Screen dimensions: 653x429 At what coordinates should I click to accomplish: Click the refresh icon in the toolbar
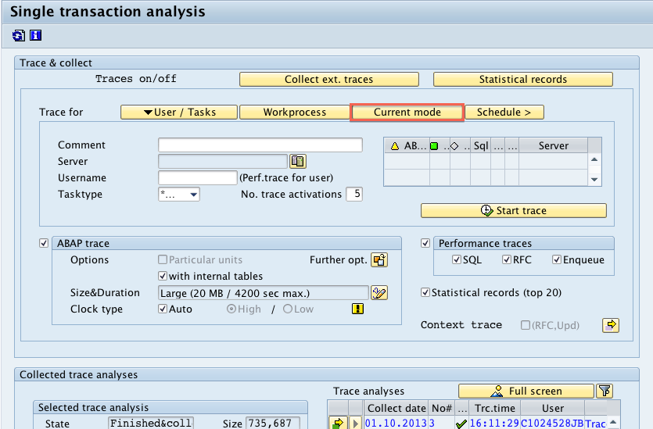pyautogui.click(x=18, y=36)
